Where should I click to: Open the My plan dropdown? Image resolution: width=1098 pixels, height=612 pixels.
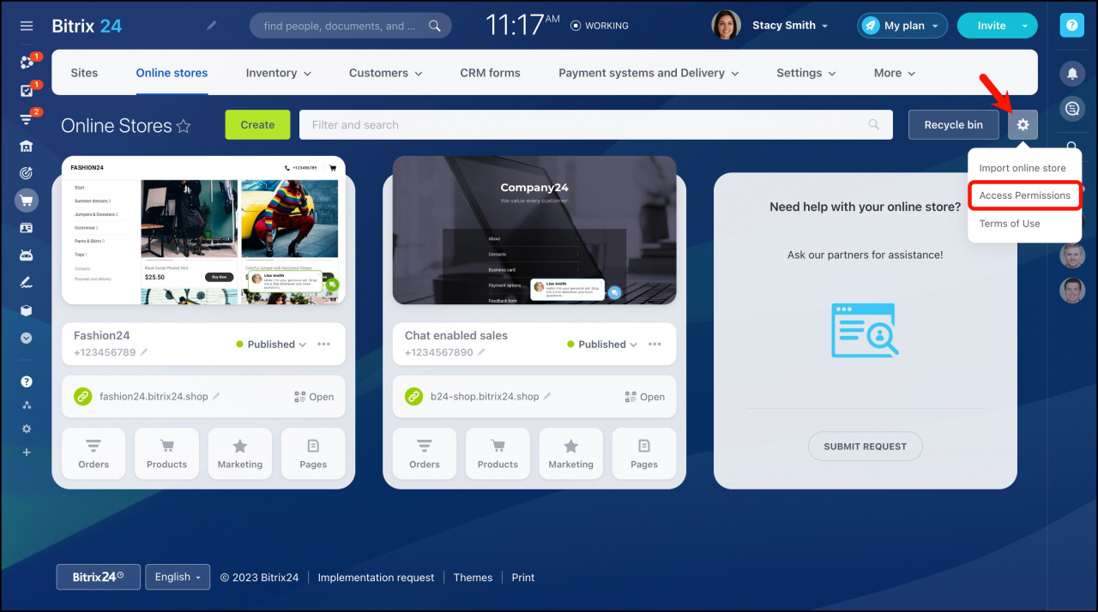(902, 26)
